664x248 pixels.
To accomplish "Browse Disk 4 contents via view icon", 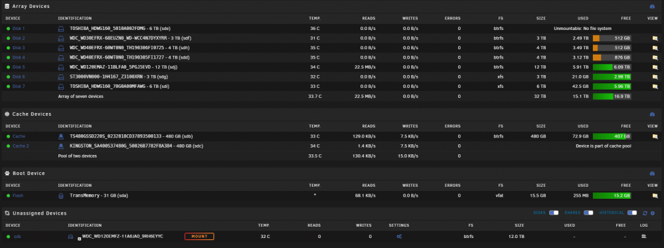I will coord(655,57).
